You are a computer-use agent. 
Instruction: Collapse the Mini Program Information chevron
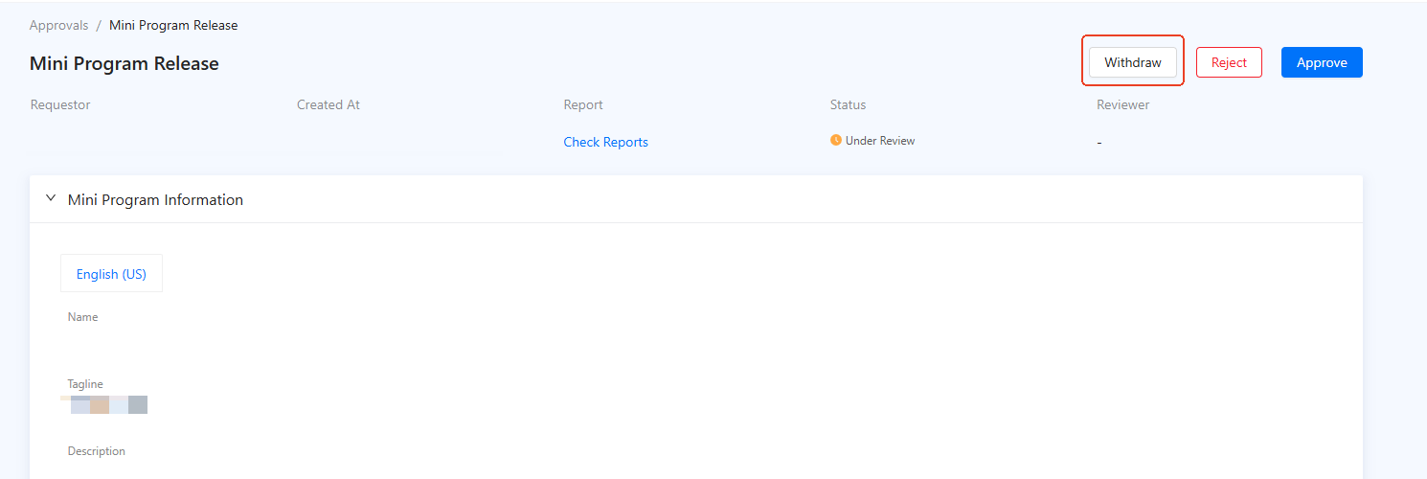tap(51, 199)
